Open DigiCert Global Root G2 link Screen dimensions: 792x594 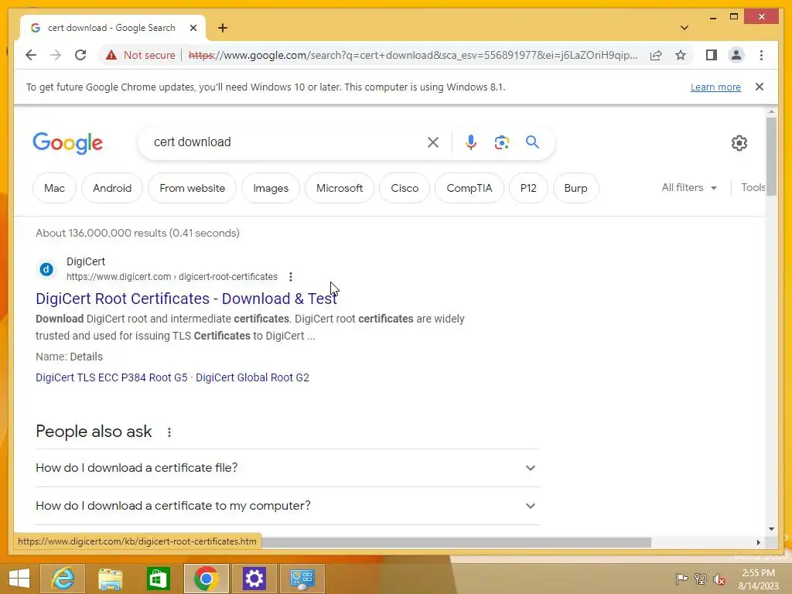point(253,377)
